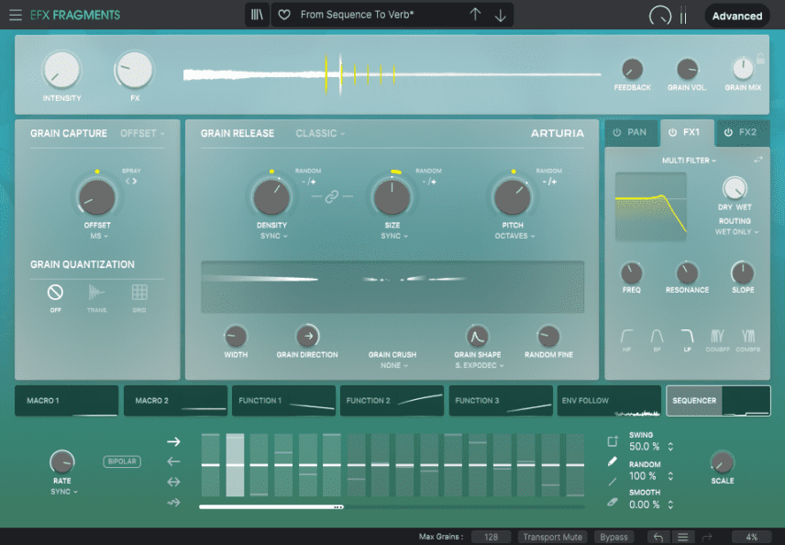Switch to the FUNCTION 2 tab

392,401
